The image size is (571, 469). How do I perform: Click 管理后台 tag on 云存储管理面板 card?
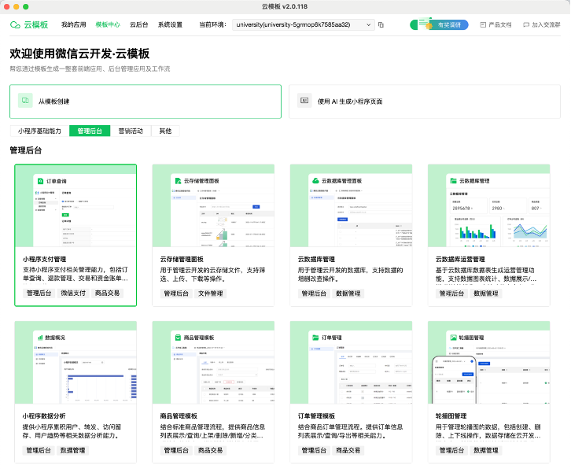(x=176, y=294)
